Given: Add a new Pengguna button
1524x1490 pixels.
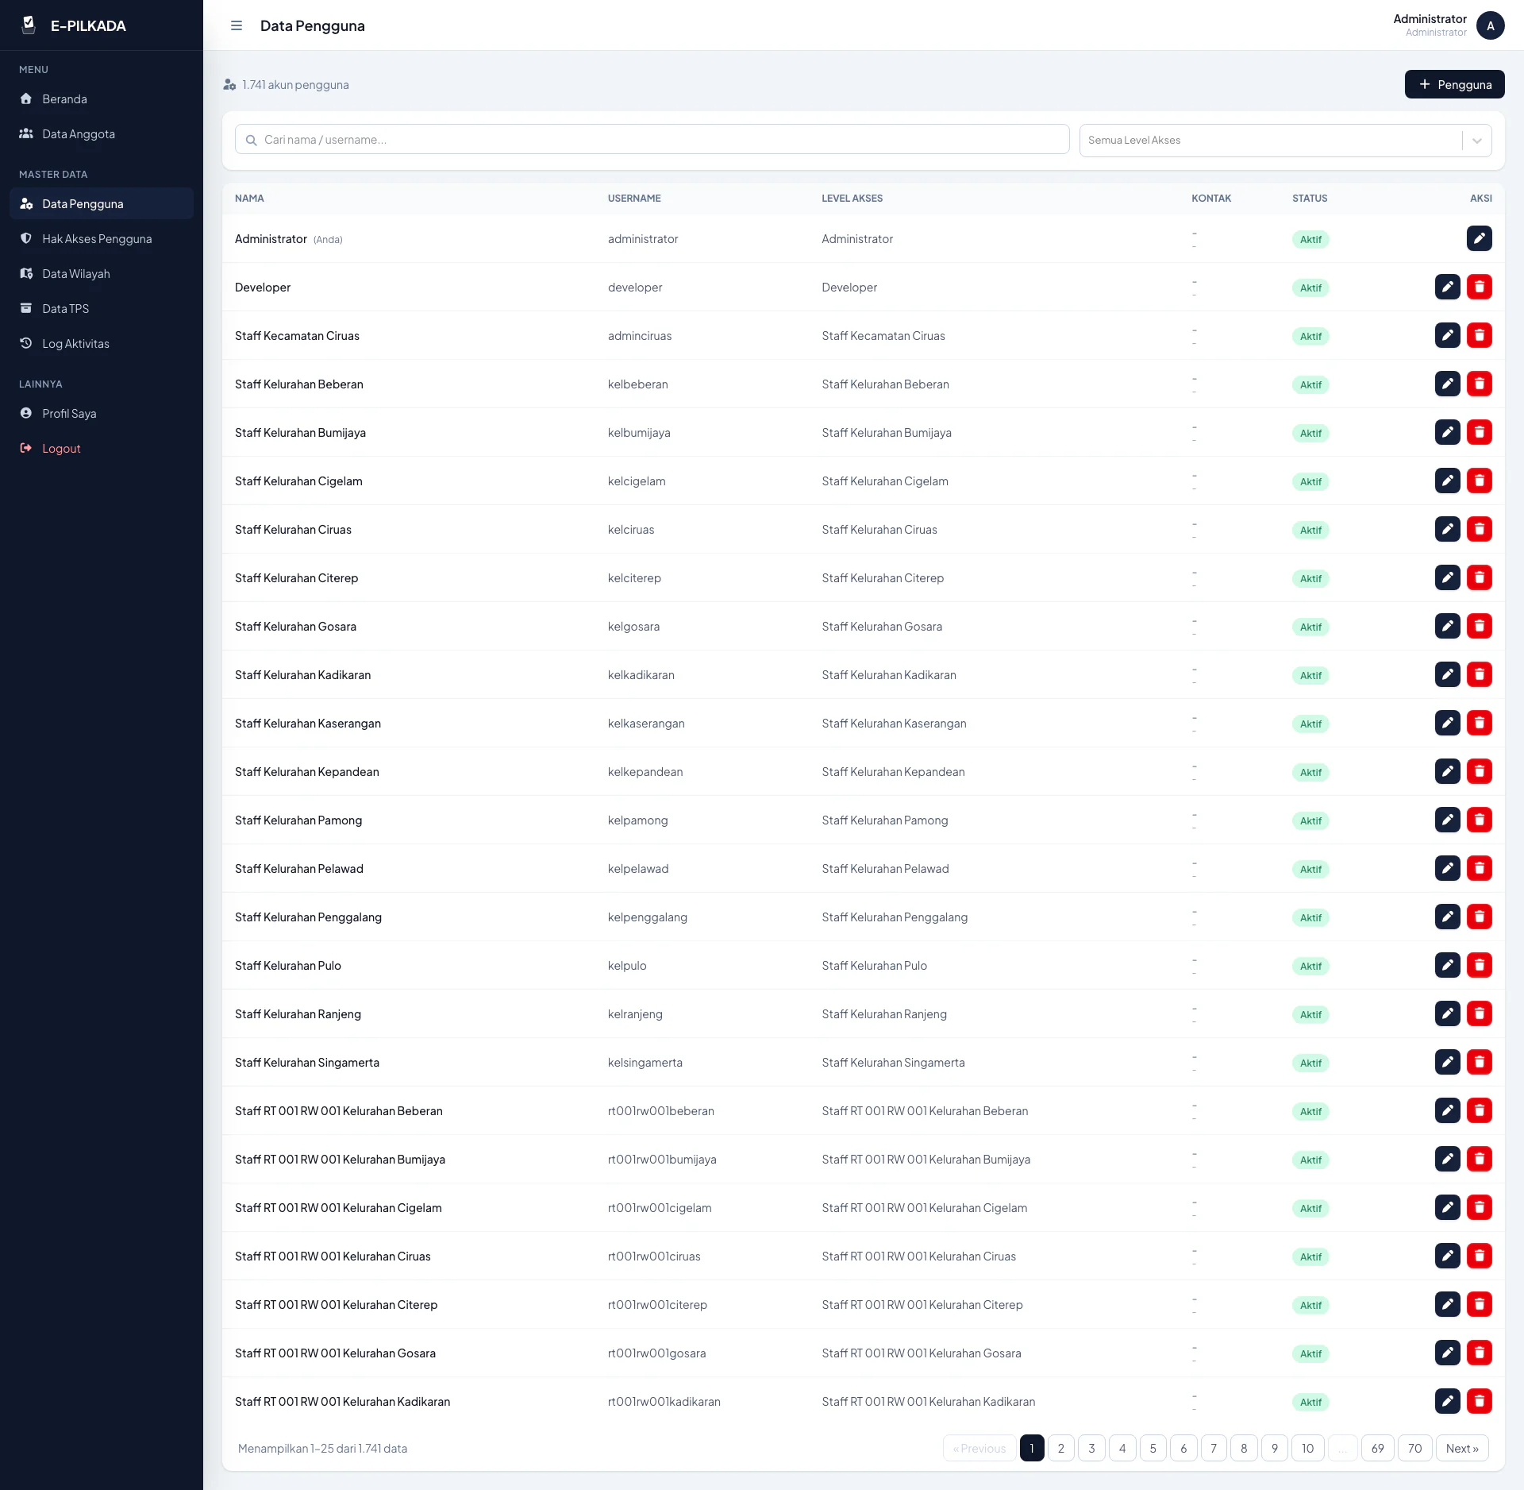Looking at the screenshot, I should pos(1454,84).
